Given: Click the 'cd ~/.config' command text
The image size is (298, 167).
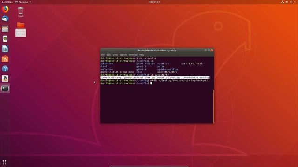Looking at the screenshot, I should (x=148, y=58).
